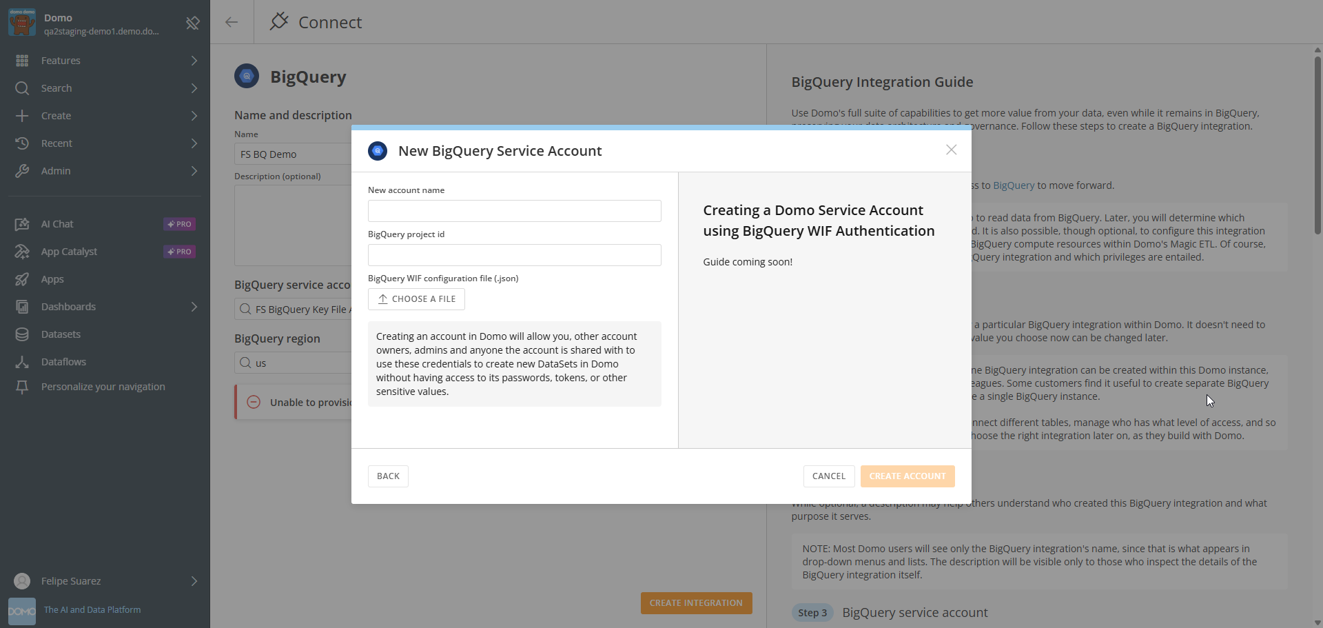Open AI Chat from its sidebar icon
The image size is (1323, 628).
pos(22,224)
